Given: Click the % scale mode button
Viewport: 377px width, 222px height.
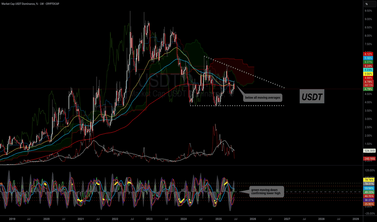Looking at the screenshot, I should (366, 4).
